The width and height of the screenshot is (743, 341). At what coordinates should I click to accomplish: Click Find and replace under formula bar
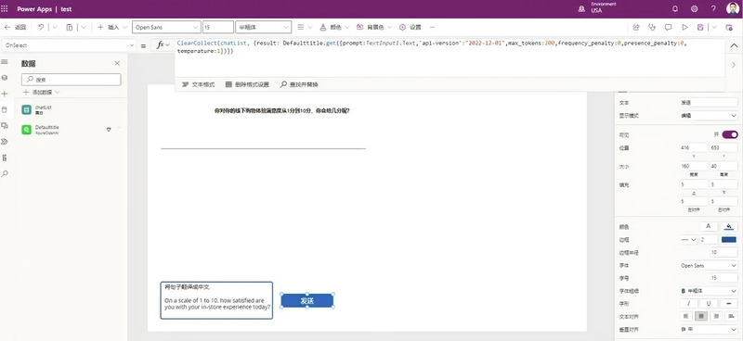[299, 84]
